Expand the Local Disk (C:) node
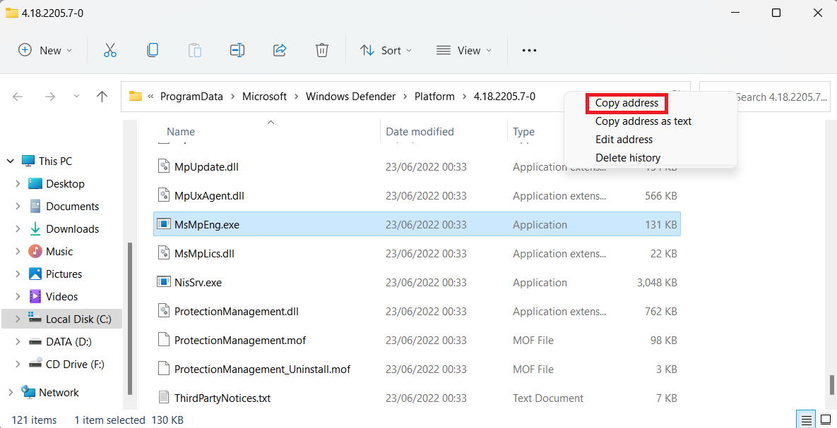Image resolution: width=837 pixels, height=428 pixels. pos(18,319)
